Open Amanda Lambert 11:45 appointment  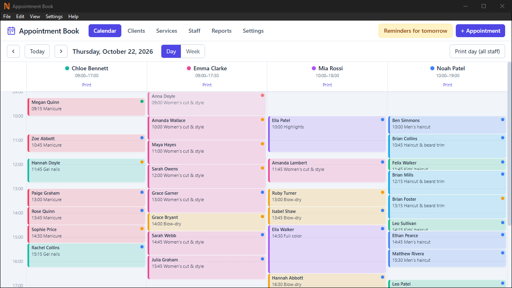click(x=327, y=170)
